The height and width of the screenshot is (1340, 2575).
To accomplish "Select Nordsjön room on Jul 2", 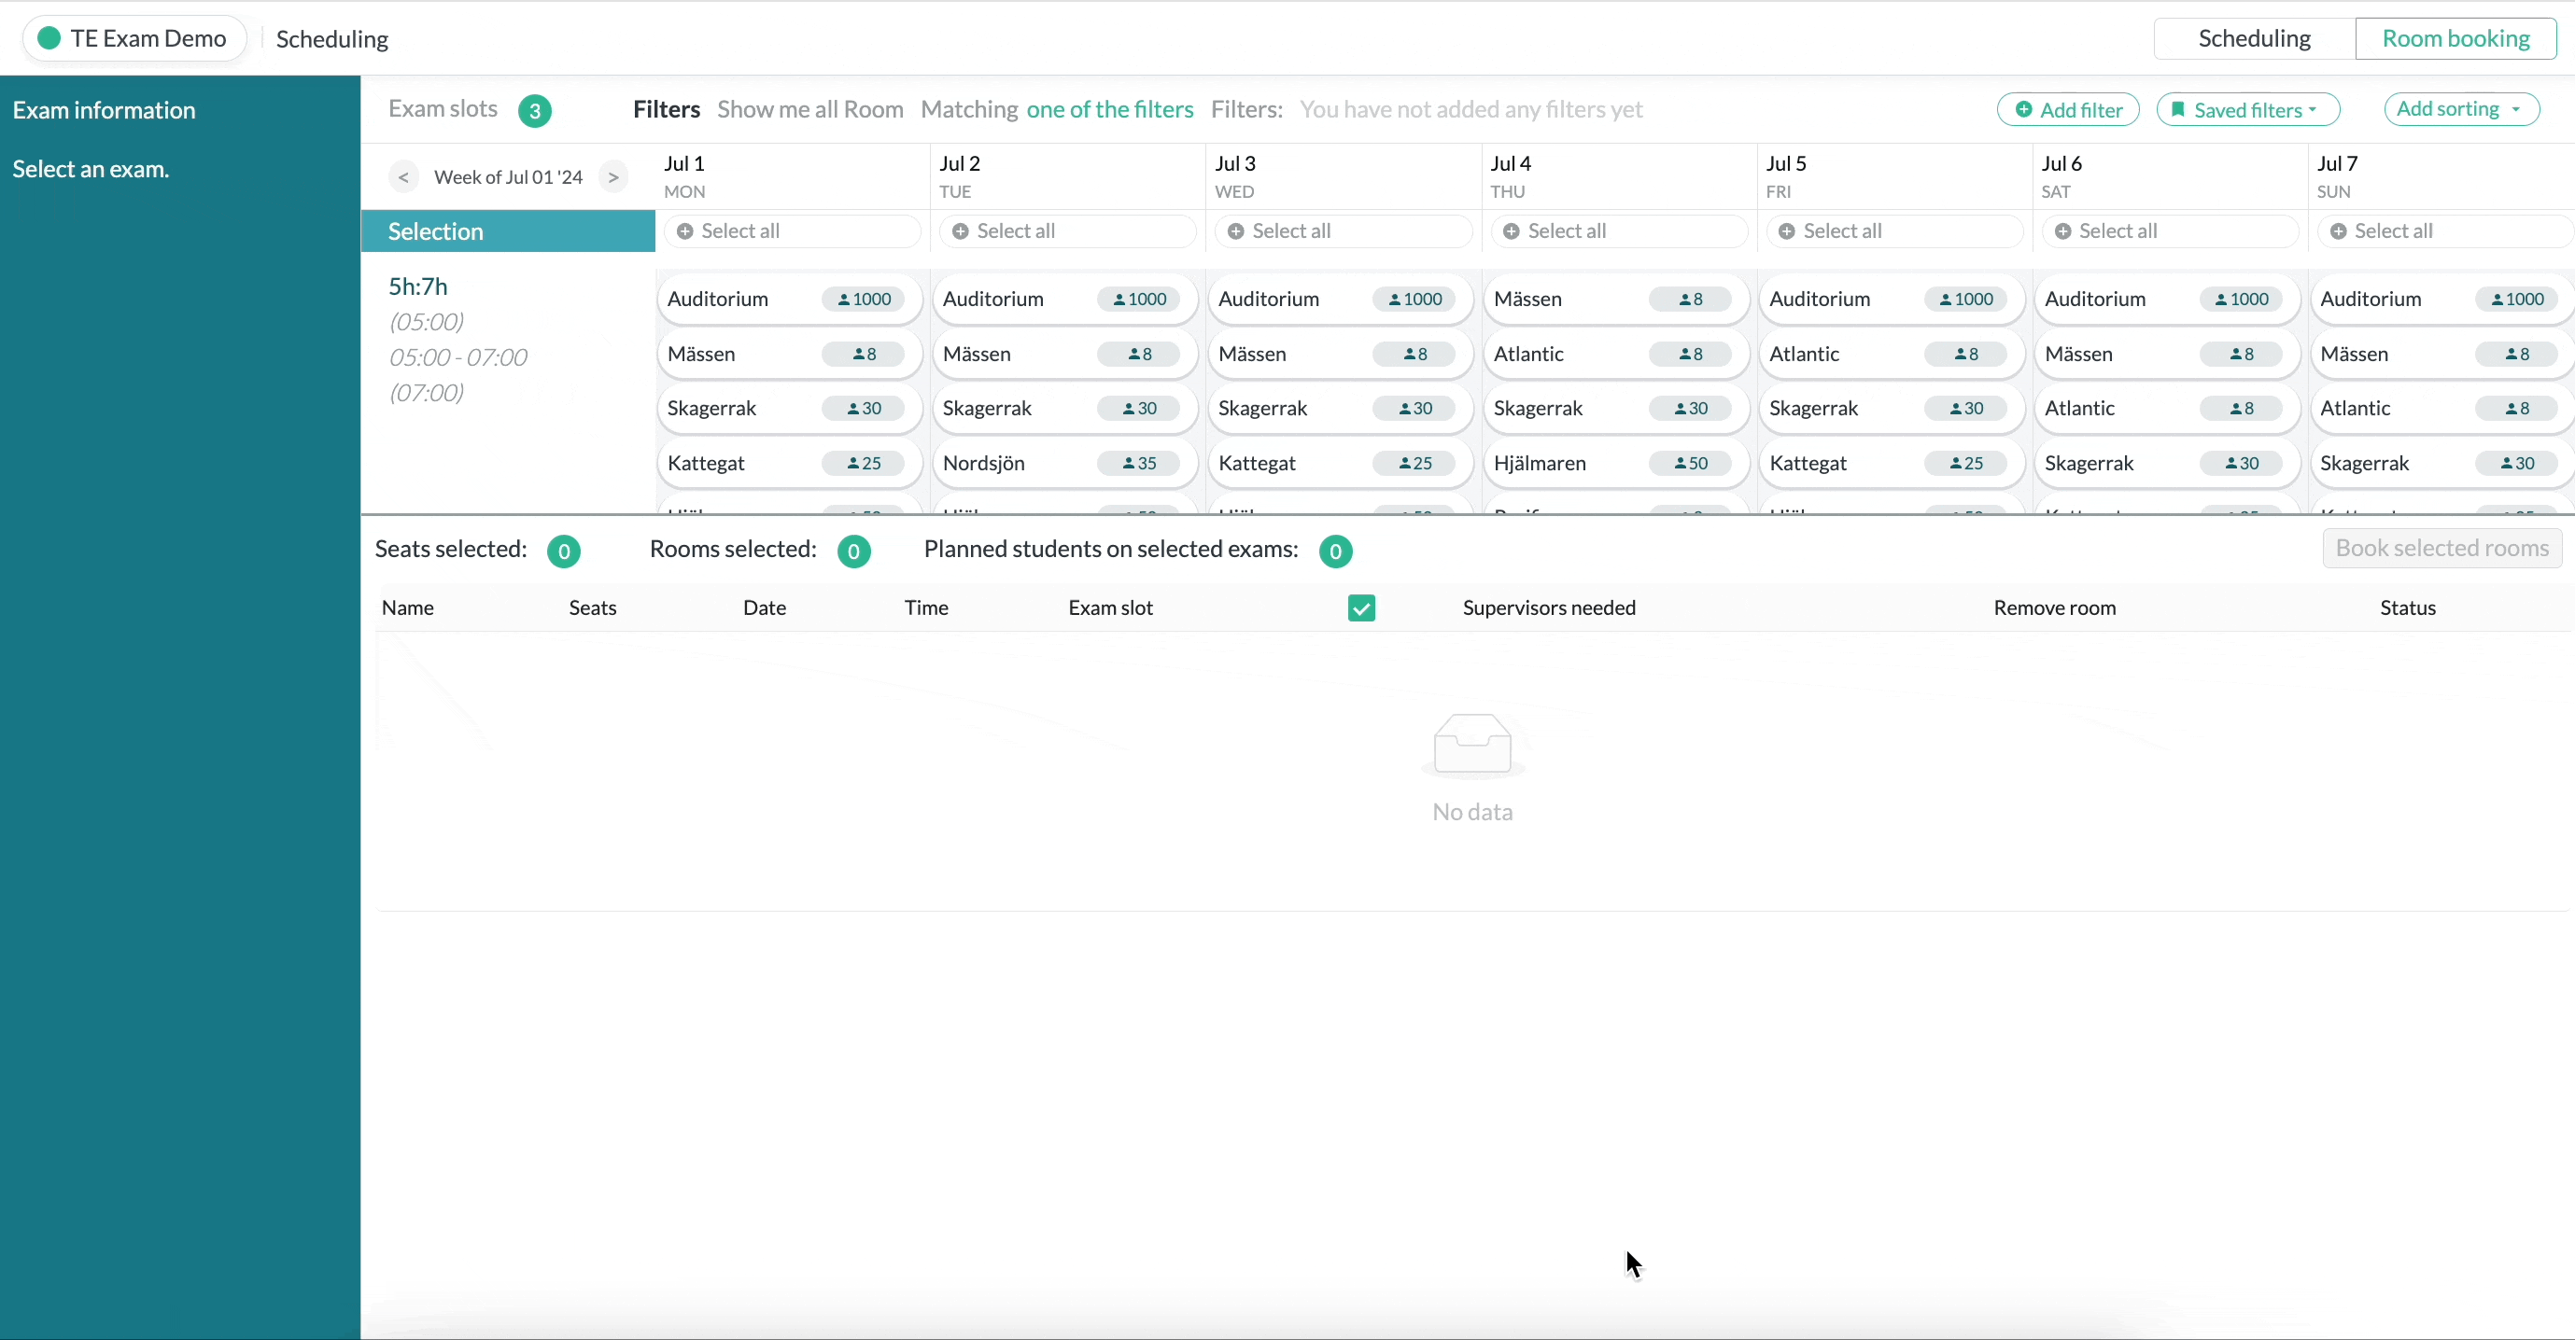I will point(1063,464).
